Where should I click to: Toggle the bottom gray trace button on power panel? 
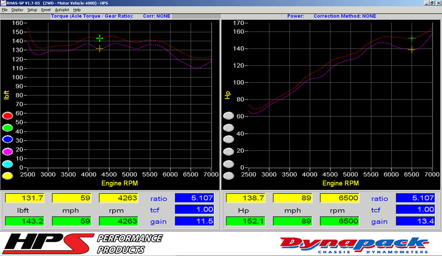tap(229, 176)
